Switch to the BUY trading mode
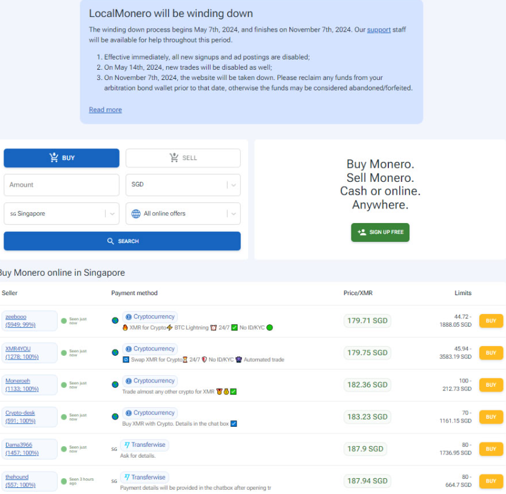The width and height of the screenshot is (506, 494). [61, 158]
